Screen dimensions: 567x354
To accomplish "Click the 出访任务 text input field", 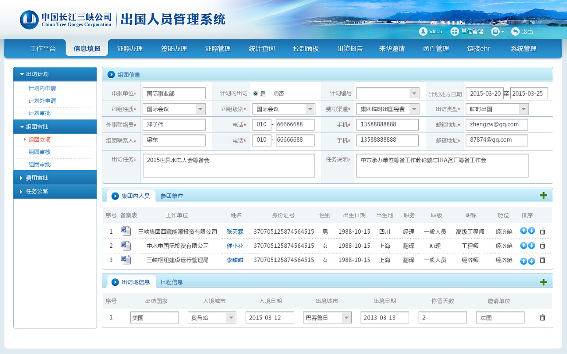I will pyautogui.click(x=229, y=165).
